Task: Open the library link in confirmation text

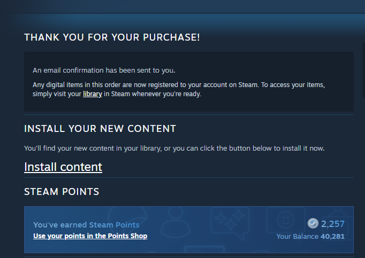Action: coord(93,94)
